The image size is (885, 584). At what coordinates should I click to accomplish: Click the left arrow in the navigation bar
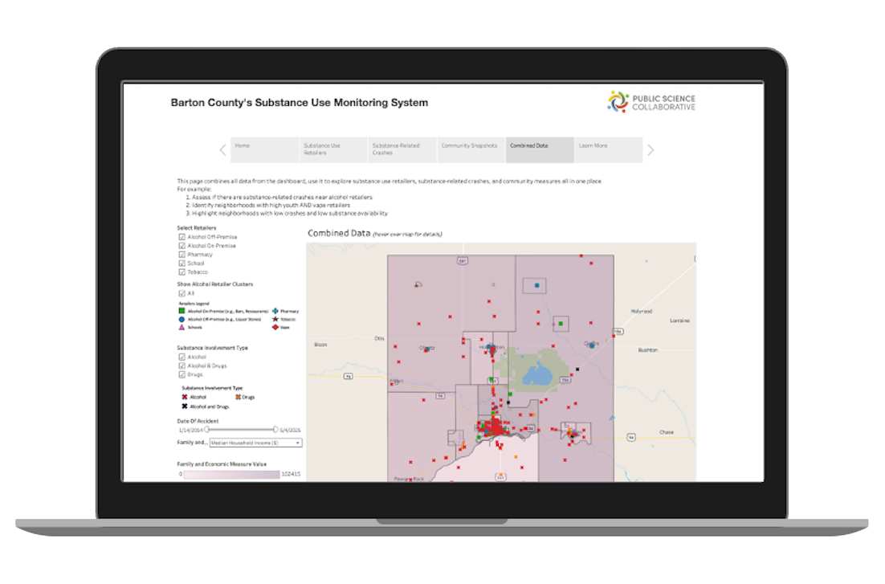click(222, 149)
